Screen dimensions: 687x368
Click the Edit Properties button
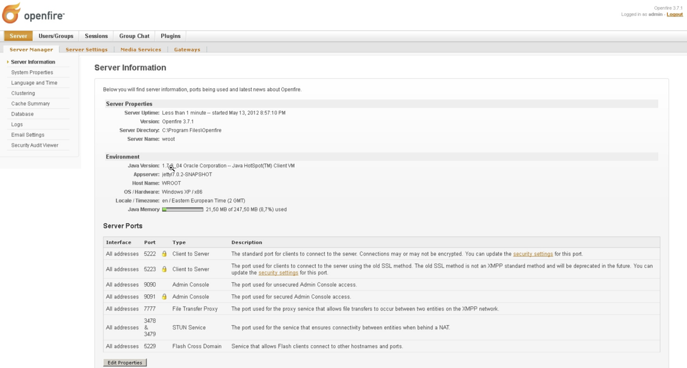point(125,363)
